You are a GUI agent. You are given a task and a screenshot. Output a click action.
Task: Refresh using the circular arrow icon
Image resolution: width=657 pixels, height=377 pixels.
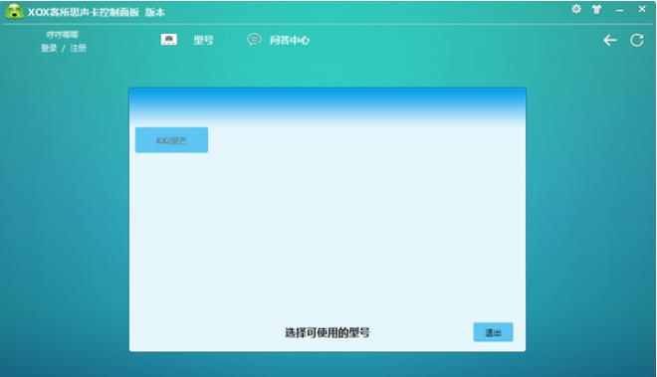(x=637, y=40)
